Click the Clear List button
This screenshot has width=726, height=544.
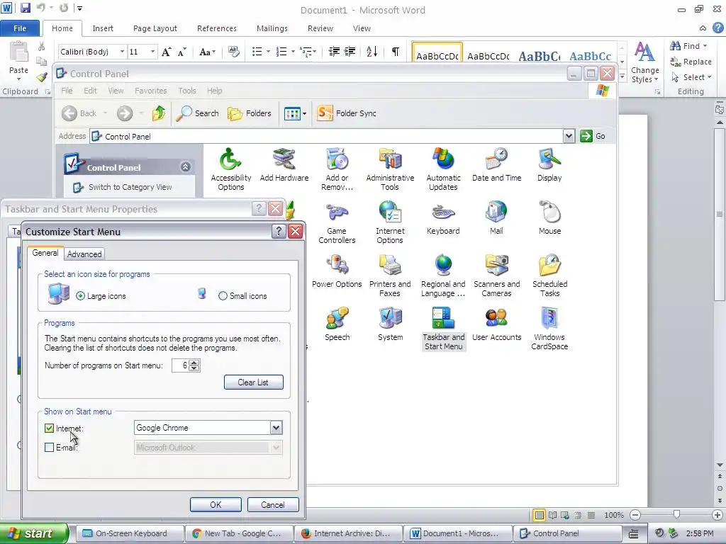[253, 382]
